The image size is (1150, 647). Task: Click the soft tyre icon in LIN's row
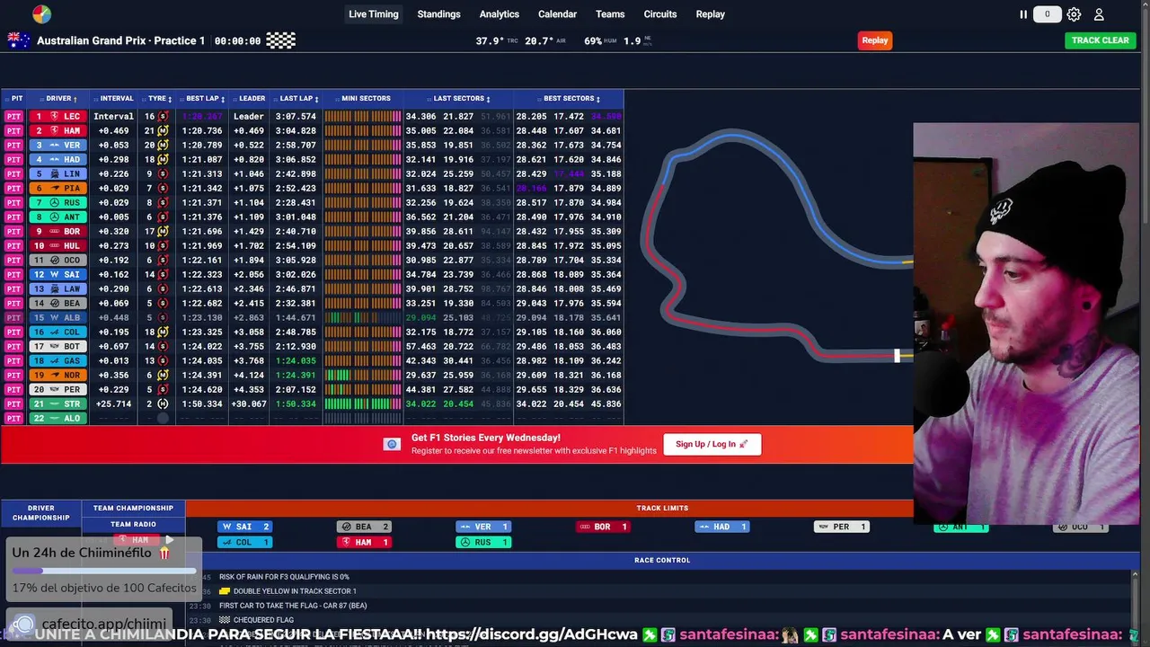163,174
